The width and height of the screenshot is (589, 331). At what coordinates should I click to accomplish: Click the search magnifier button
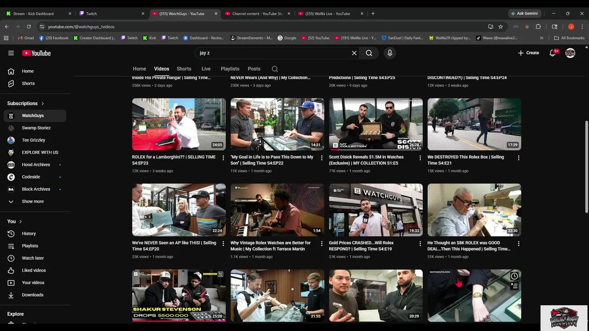pos(369,53)
